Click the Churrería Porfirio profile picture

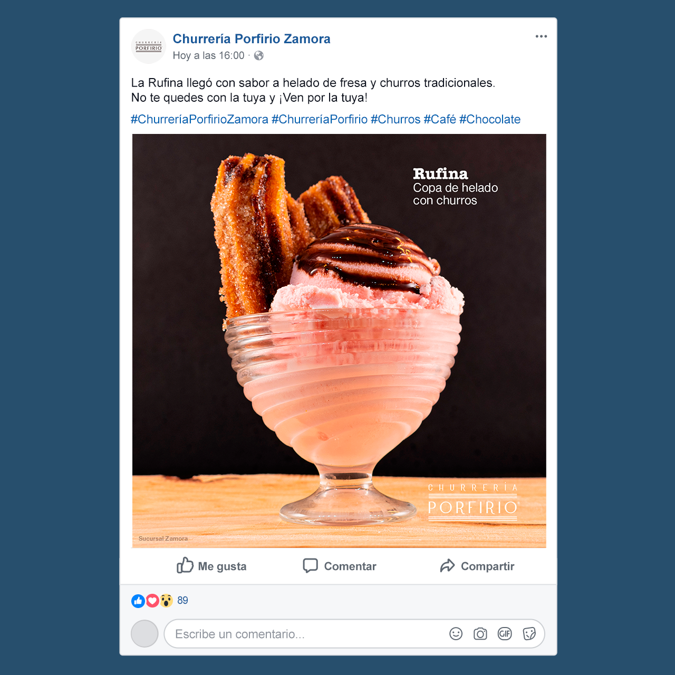click(149, 46)
